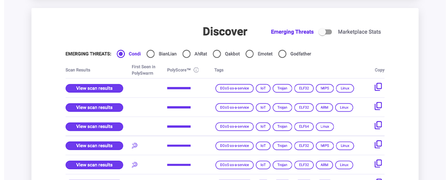Click copy icon in MIPS row with first-seen icon
The width and height of the screenshot is (446, 180).
click(x=378, y=144)
